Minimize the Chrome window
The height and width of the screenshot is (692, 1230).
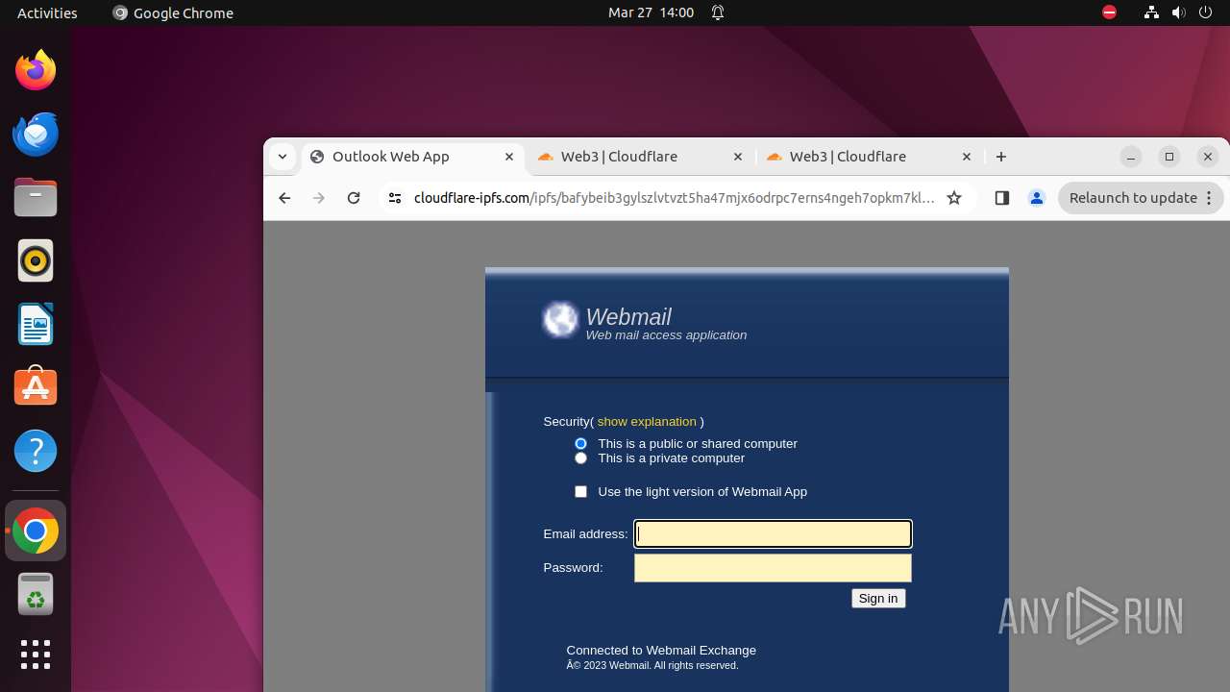1131,157
